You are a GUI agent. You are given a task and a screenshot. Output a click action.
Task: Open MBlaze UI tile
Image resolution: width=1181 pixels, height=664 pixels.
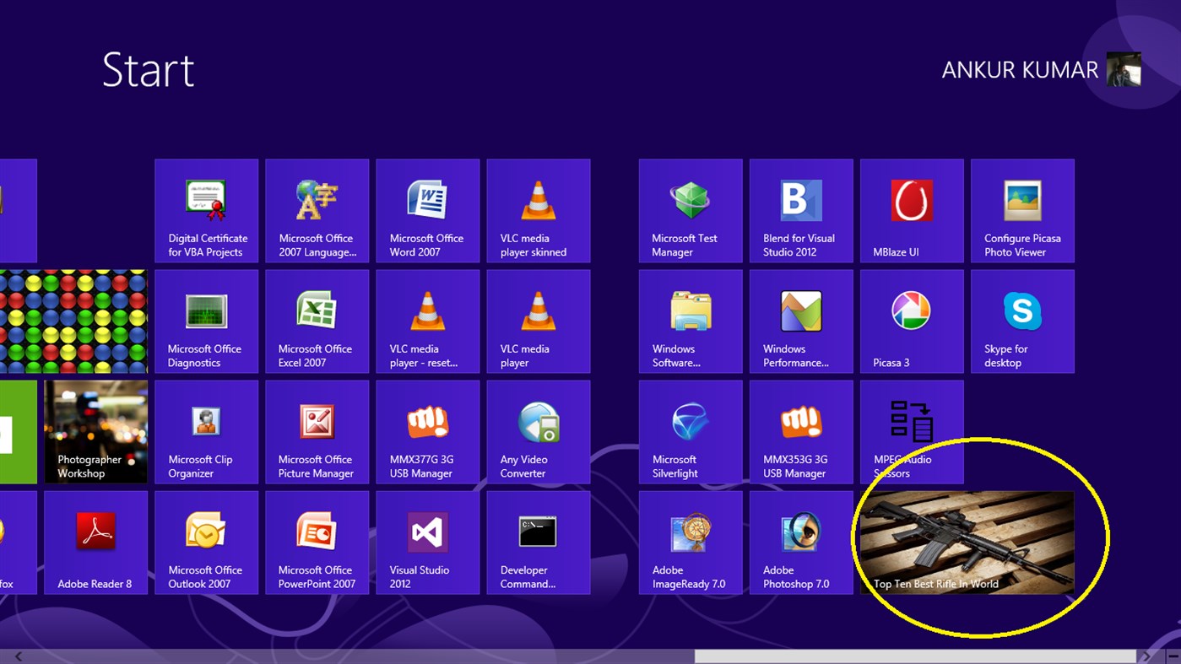tap(912, 211)
